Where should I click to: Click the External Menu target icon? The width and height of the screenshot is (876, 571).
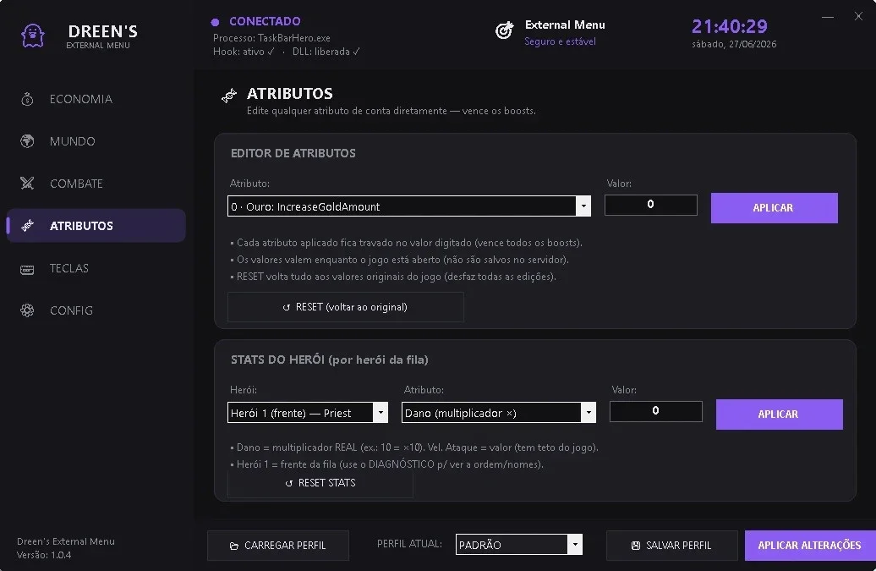[x=505, y=30]
